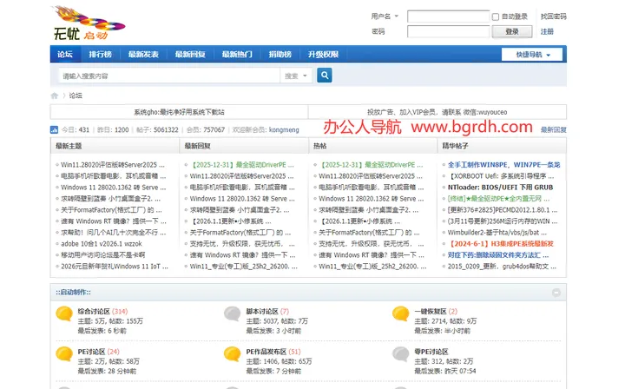625x389 pixels.
Task: Open thread [终结]★最全驱动PE★全内置无网
Action: tap(498, 199)
